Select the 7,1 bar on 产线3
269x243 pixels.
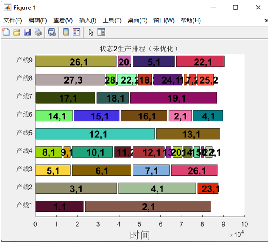tap(151, 170)
